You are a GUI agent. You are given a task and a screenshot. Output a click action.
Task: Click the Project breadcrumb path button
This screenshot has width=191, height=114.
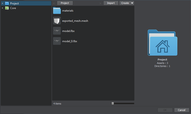pos(65,3)
